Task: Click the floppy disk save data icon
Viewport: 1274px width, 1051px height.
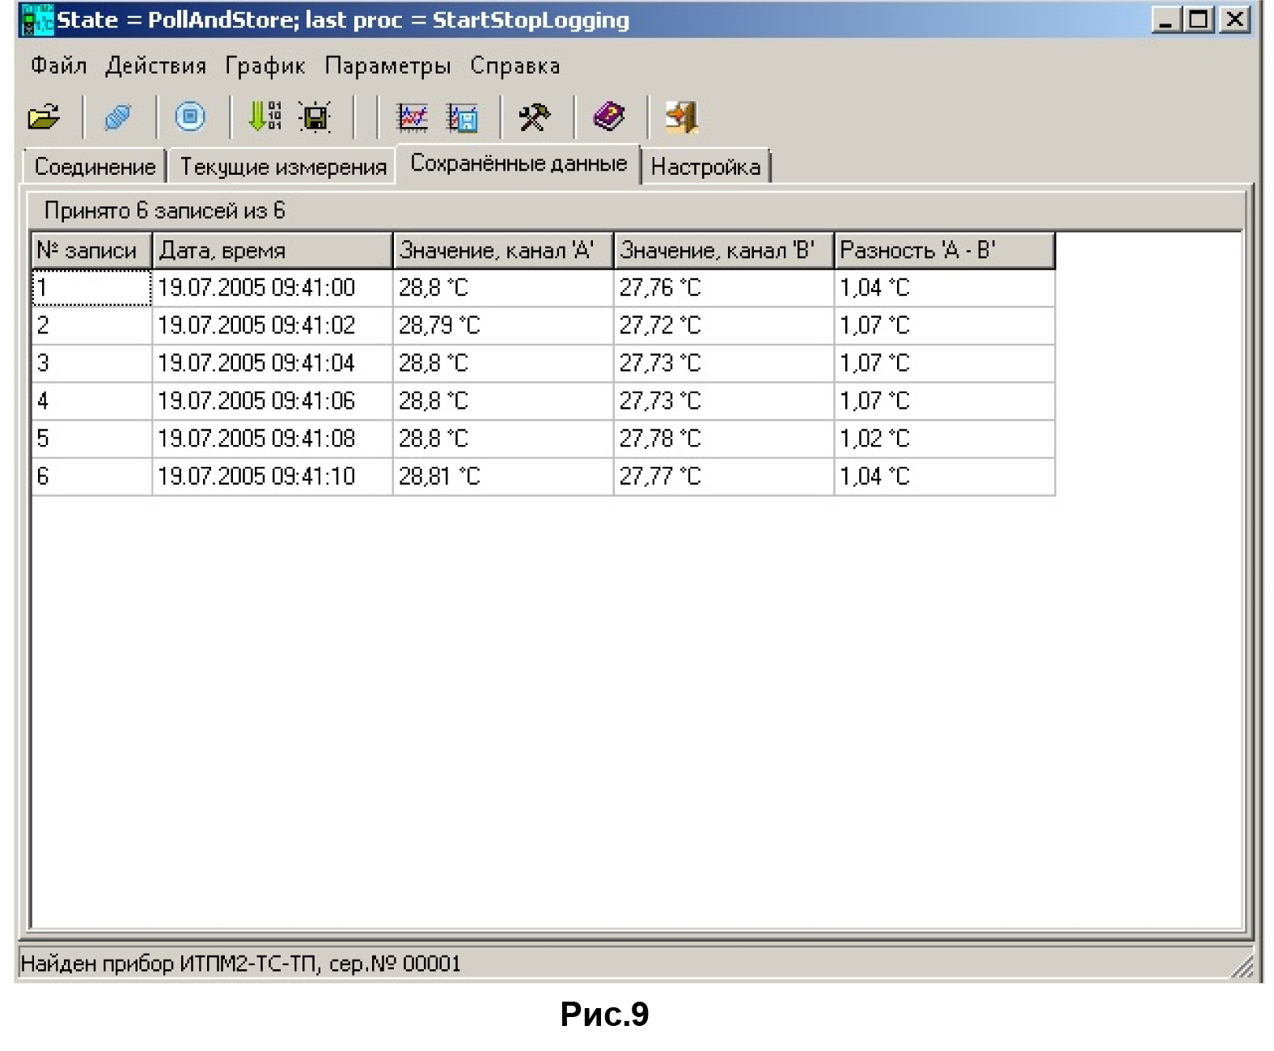Action: [315, 117]
